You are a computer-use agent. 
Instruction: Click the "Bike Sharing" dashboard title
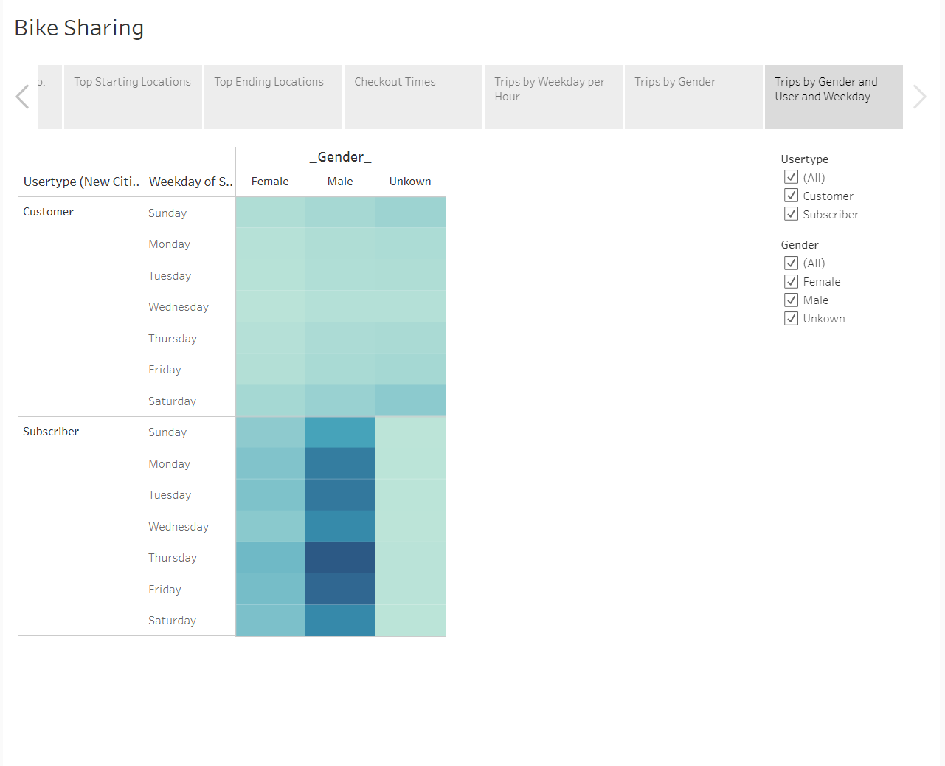coord(78,28)
